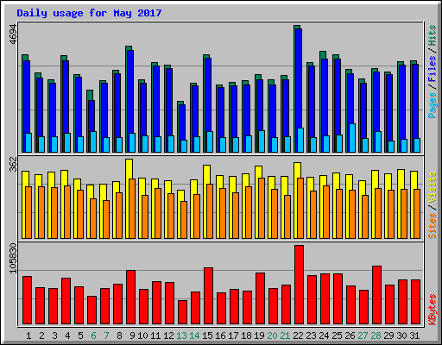442x345 pixels.
Task: Click day 25 on the x-axis
Action: (337, 336)
